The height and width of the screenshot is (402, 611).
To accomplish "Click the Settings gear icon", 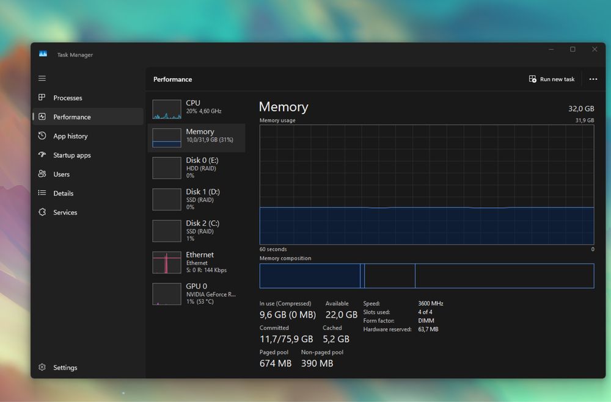I will [x=42, y=367].
